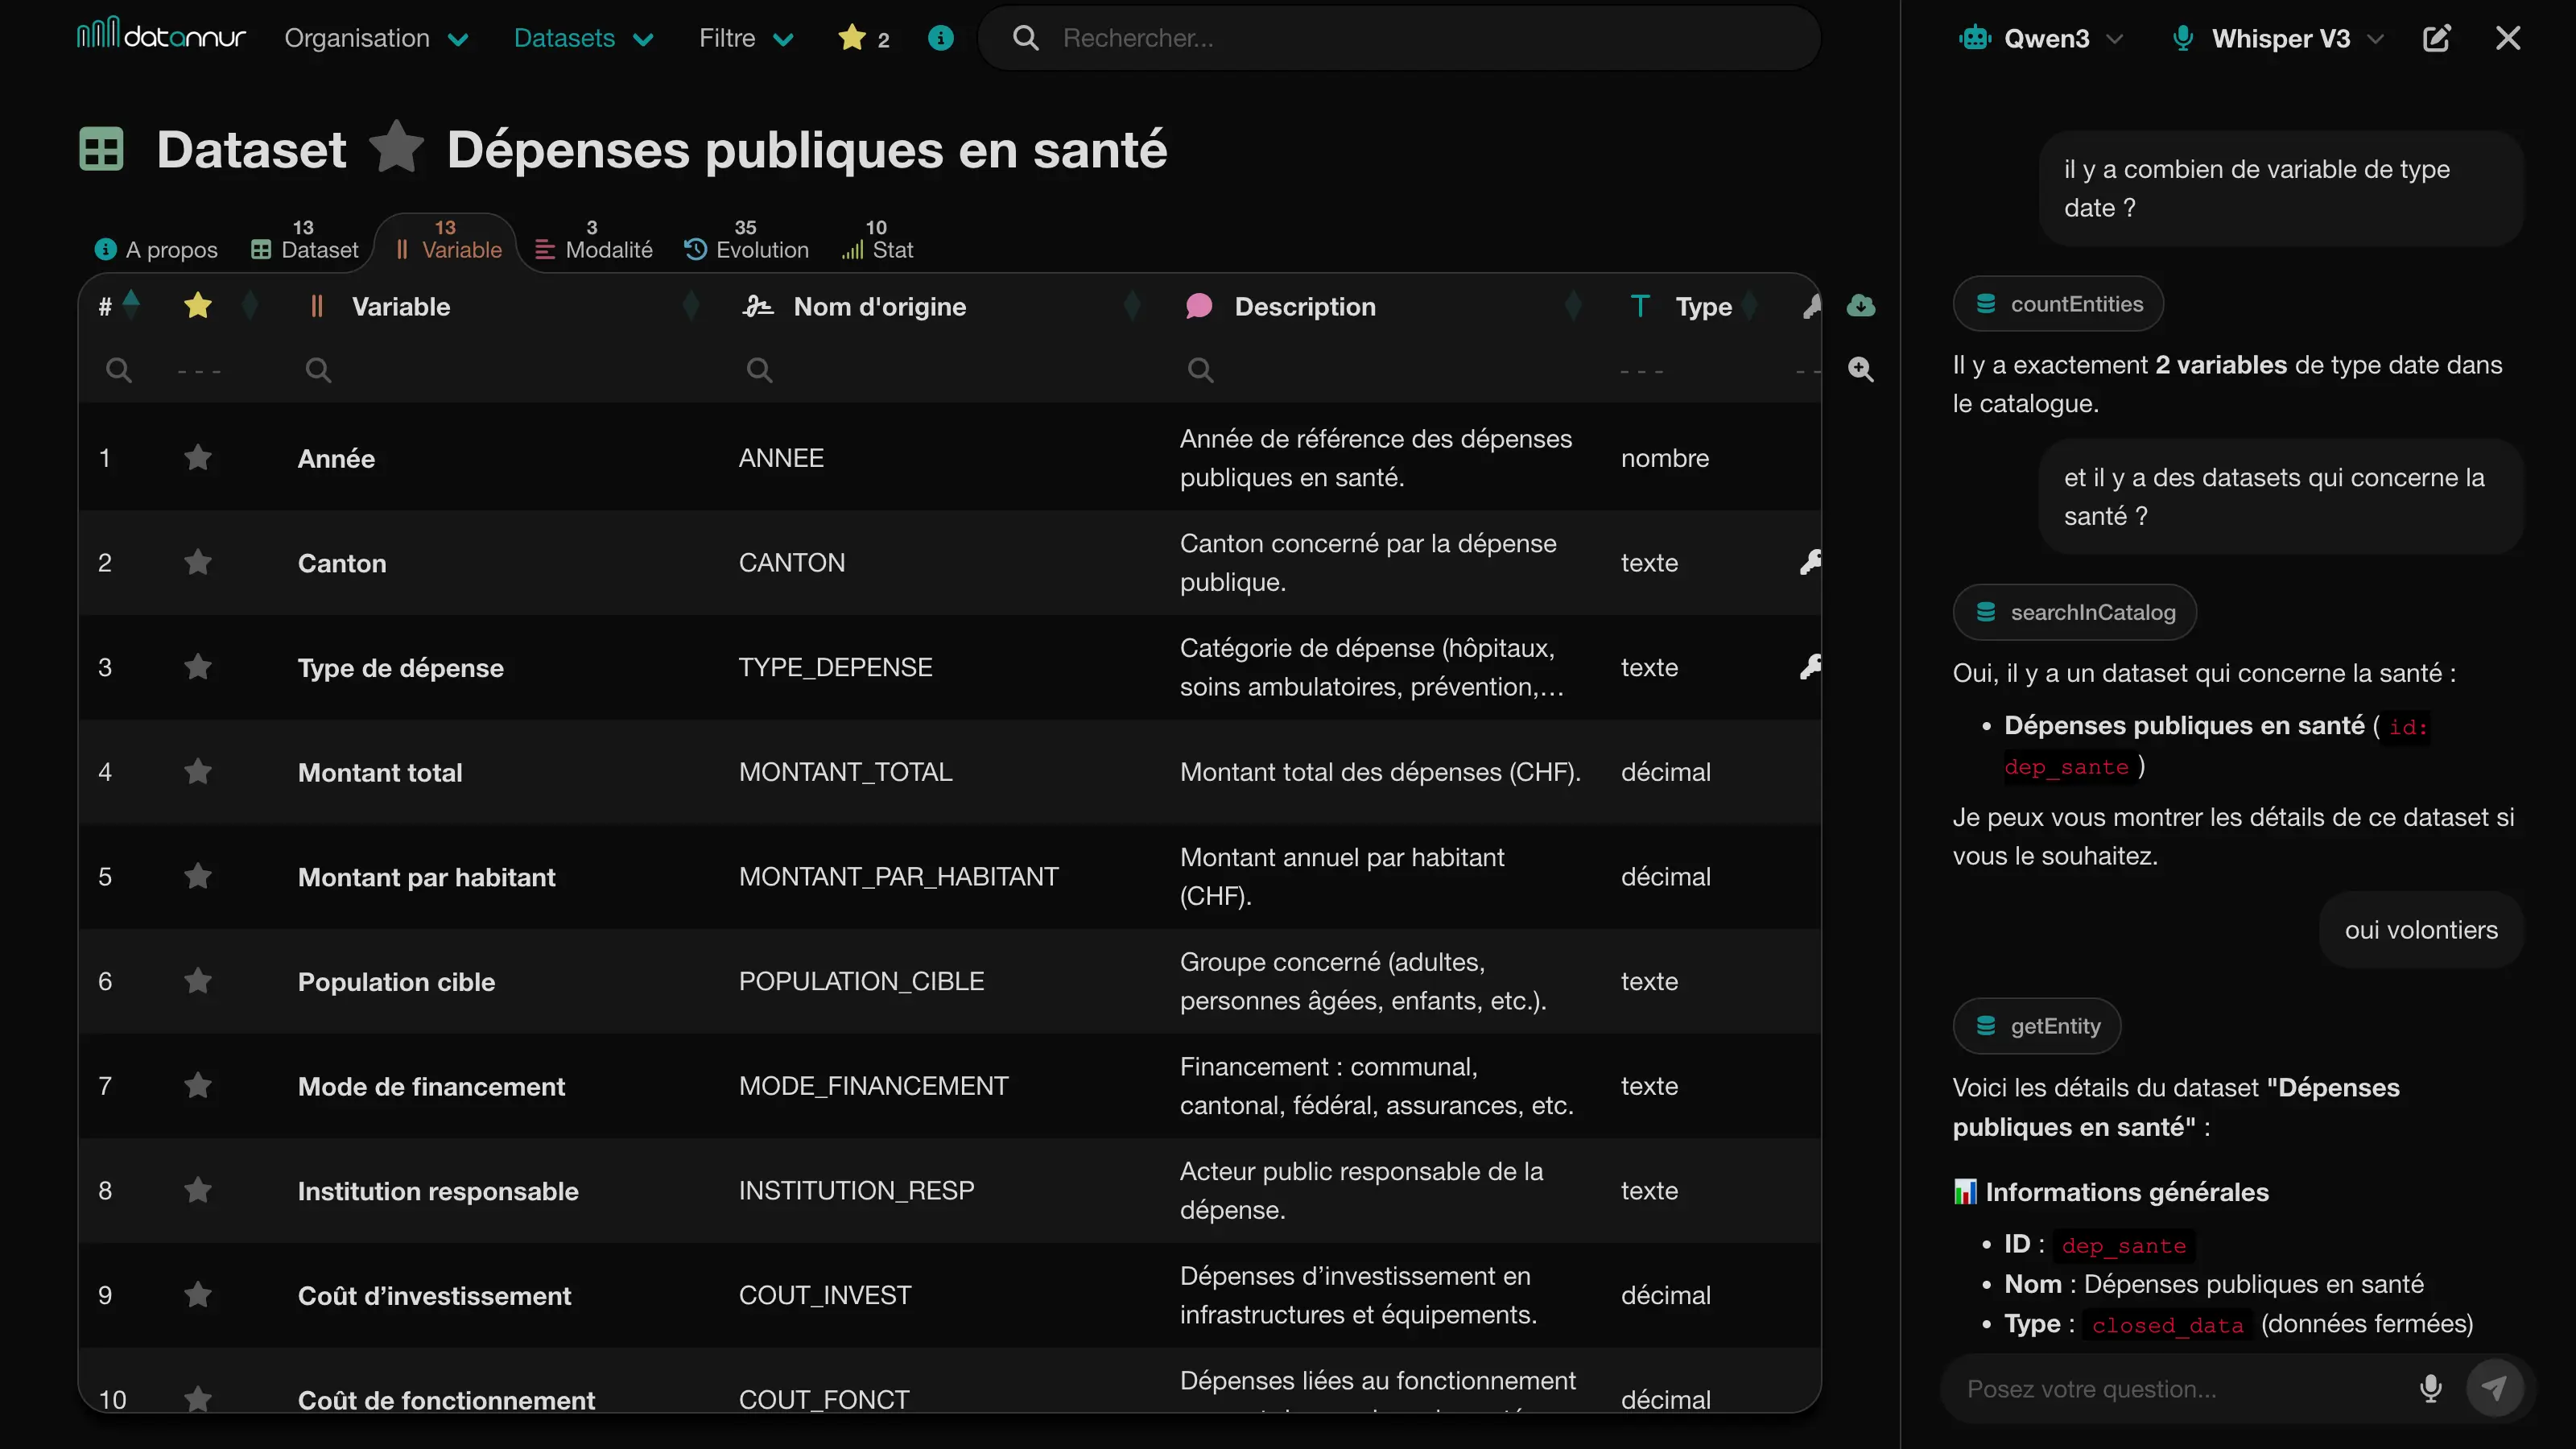Click the key icon in Type de dépense row
Screen dimensions: 2576x1449
(x=1810, y=667)
